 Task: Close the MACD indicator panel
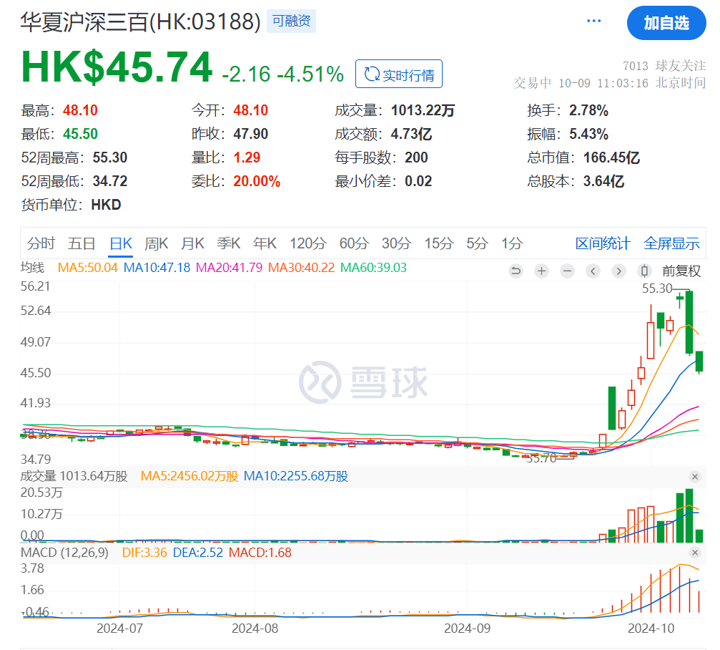694,552
